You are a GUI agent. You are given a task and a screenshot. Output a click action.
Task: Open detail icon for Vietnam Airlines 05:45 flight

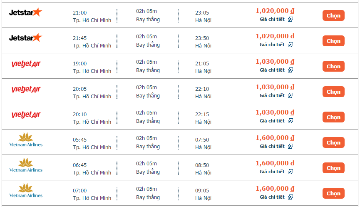(290, 146)
